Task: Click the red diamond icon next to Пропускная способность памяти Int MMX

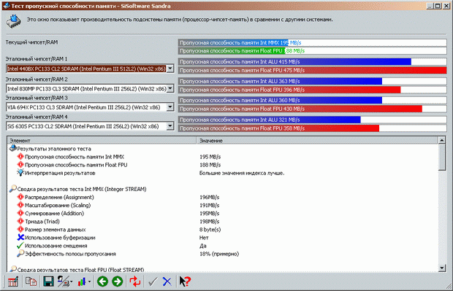Action: [x=20, y=157]
